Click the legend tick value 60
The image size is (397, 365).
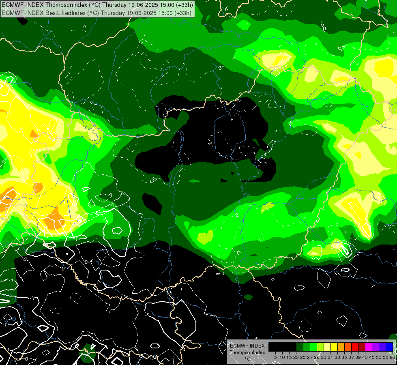pos(393,357)
